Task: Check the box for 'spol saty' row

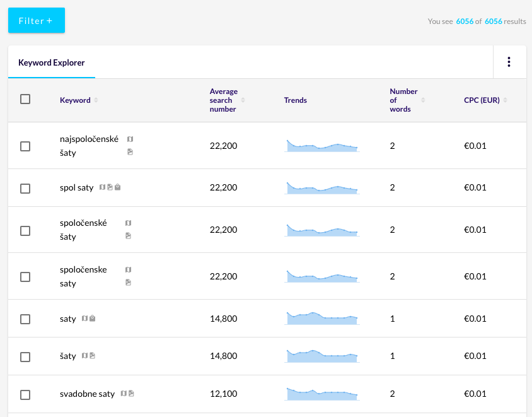Action: point(25,188)
